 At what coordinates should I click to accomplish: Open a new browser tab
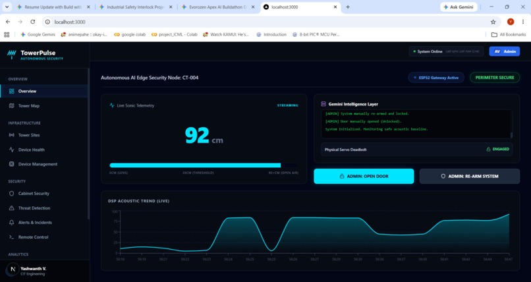click(348, 7)
